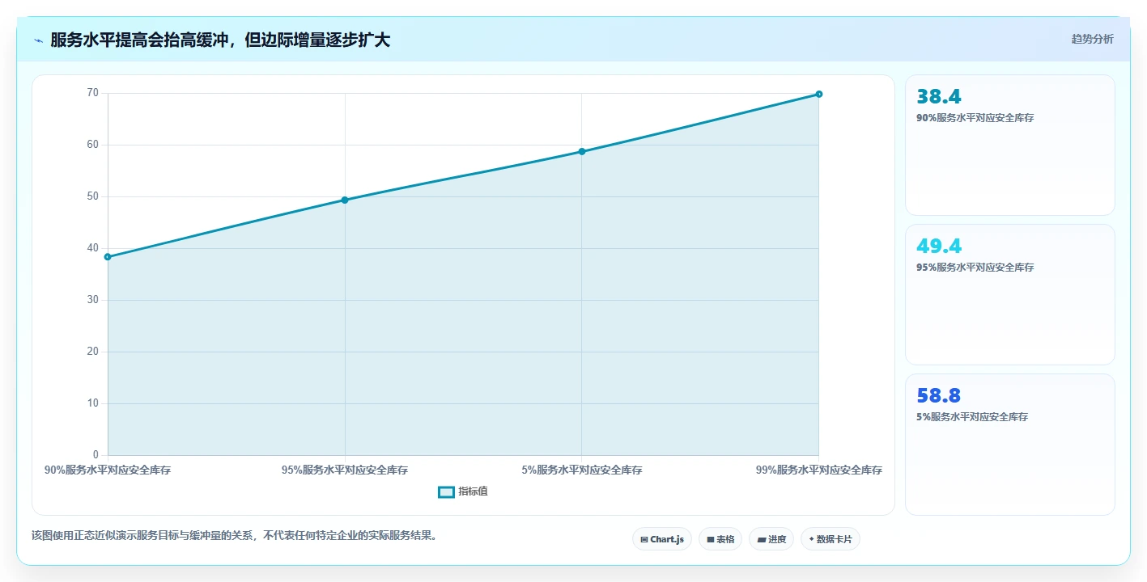1147x582 pixels.
Task: Click x-axis label 99%服务水平对应安全库存
Action: (x=819, y=470)
